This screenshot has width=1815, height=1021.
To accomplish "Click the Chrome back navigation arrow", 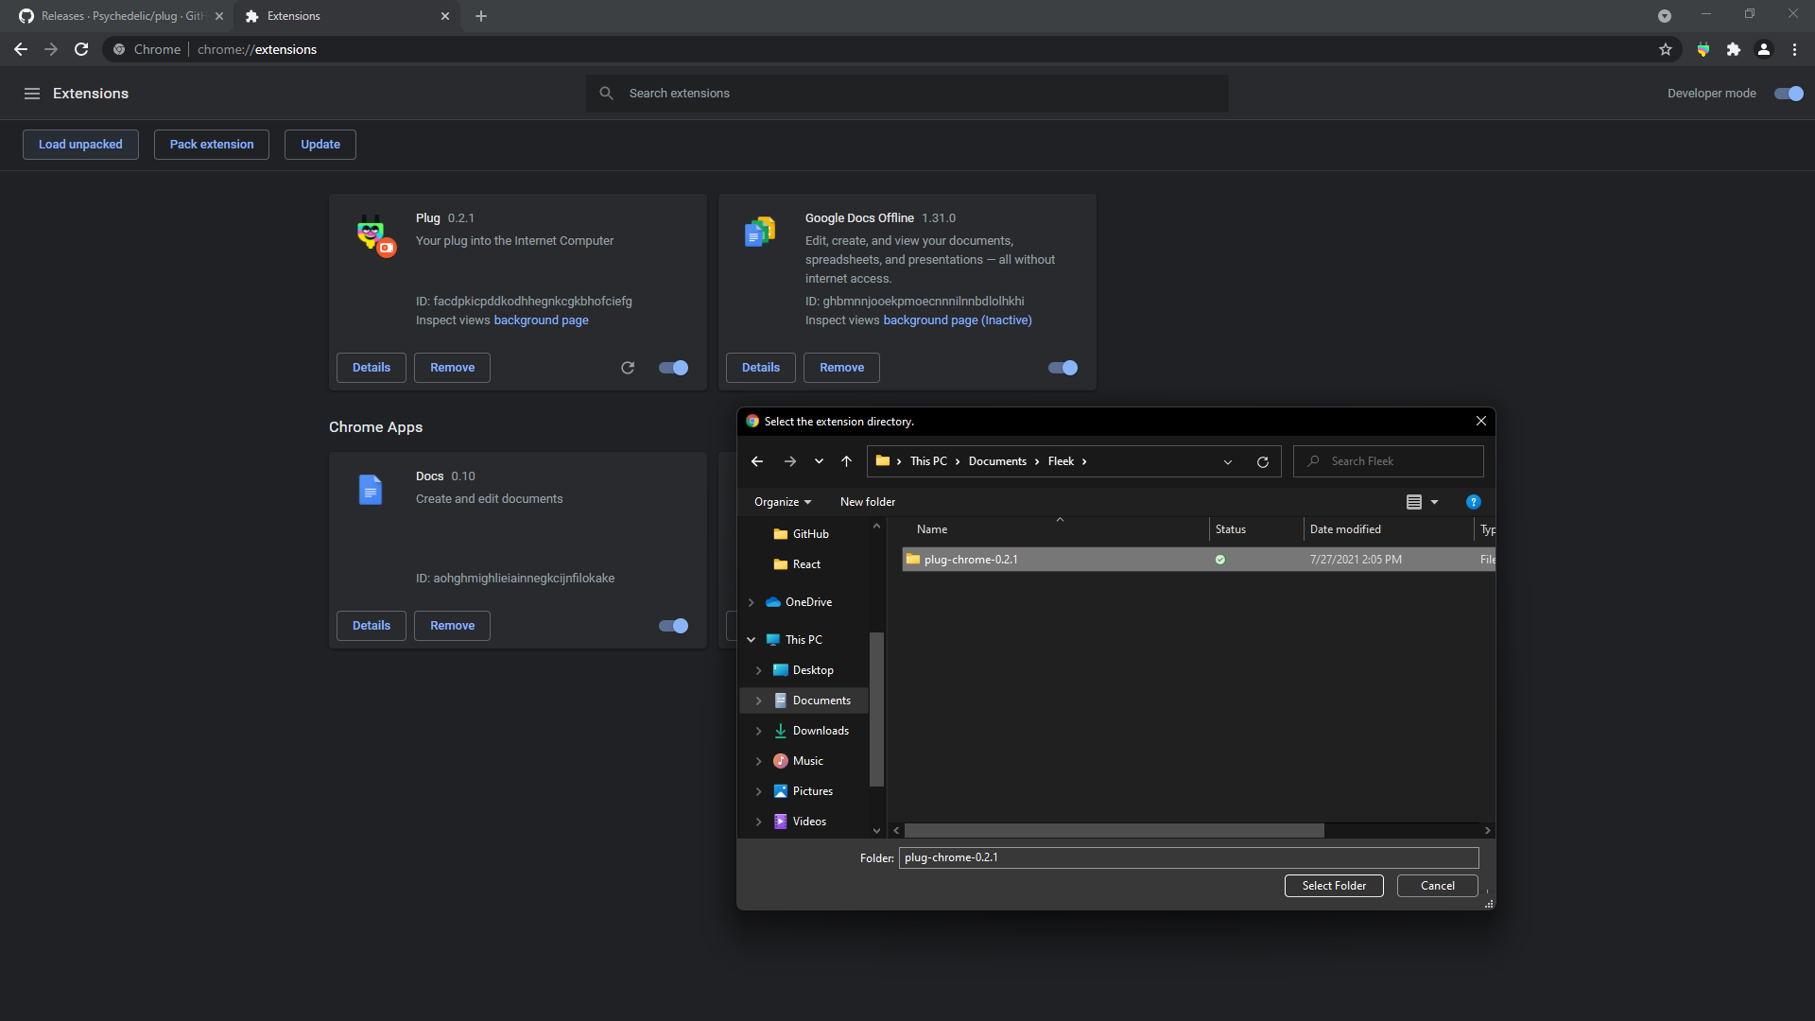I will 21,49.
